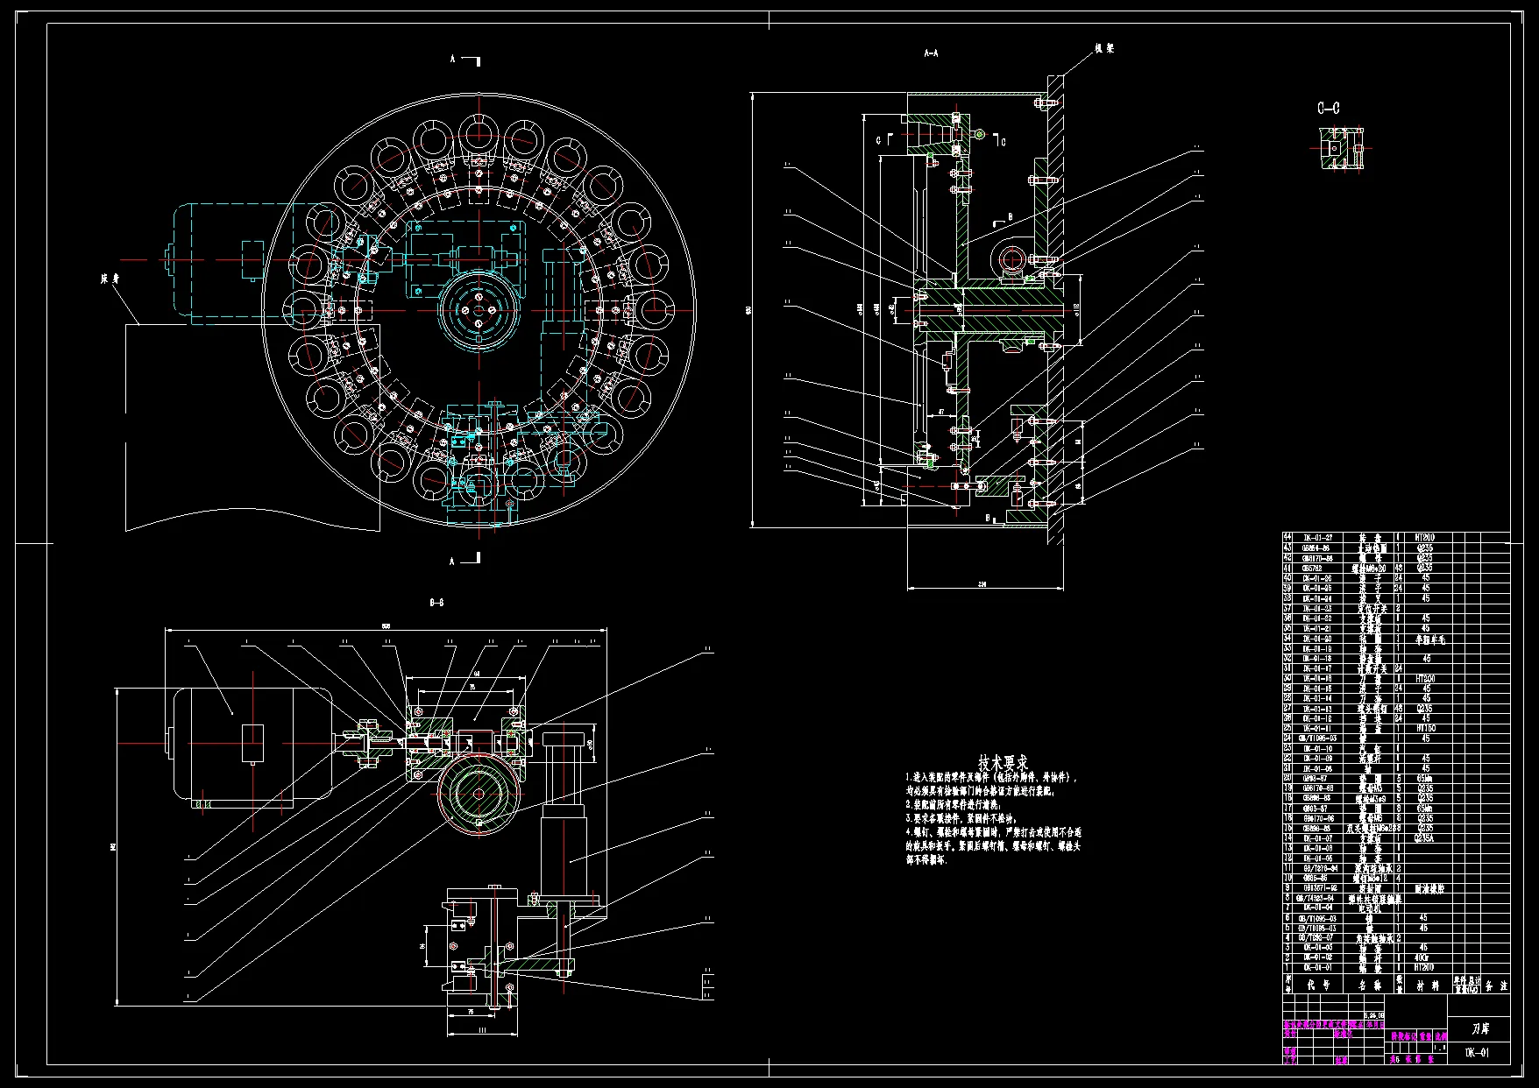Select the 材料 column header
Screen dimensions: 1539x1088
tap(1429, 985)
